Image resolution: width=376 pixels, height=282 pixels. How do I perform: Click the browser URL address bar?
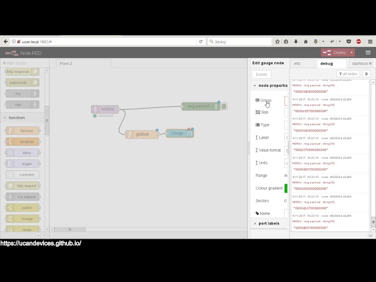108,42
